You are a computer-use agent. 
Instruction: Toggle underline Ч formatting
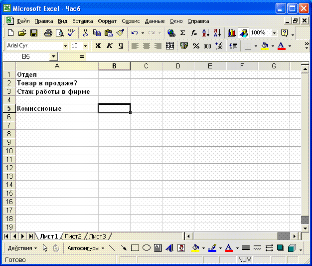121,46
